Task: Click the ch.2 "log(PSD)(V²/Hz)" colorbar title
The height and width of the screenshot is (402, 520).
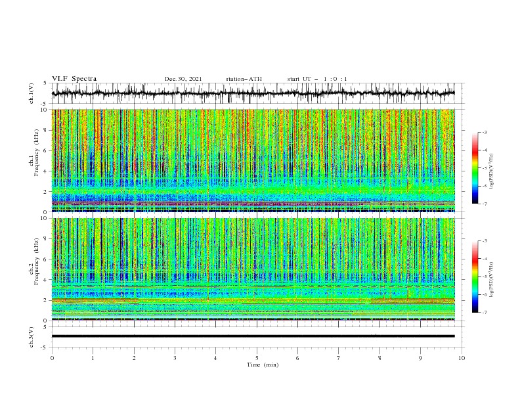Action: tap(492, 280)
